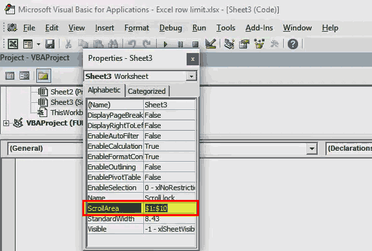Open Properties Window toolbar icon
The height and width of the screenshot is (251, 372).
pyautogui.click(x=244, y=44)
